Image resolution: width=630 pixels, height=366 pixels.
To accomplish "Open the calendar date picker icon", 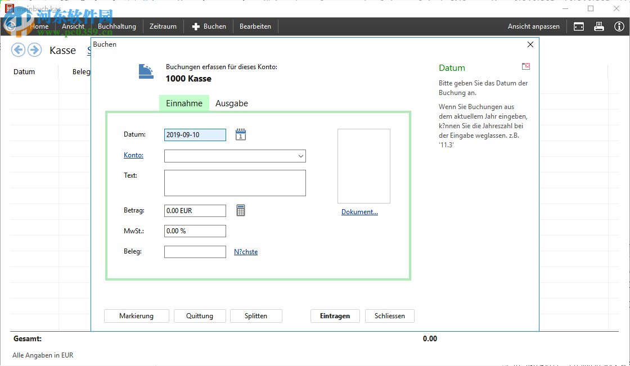I will tap(241, 134).
